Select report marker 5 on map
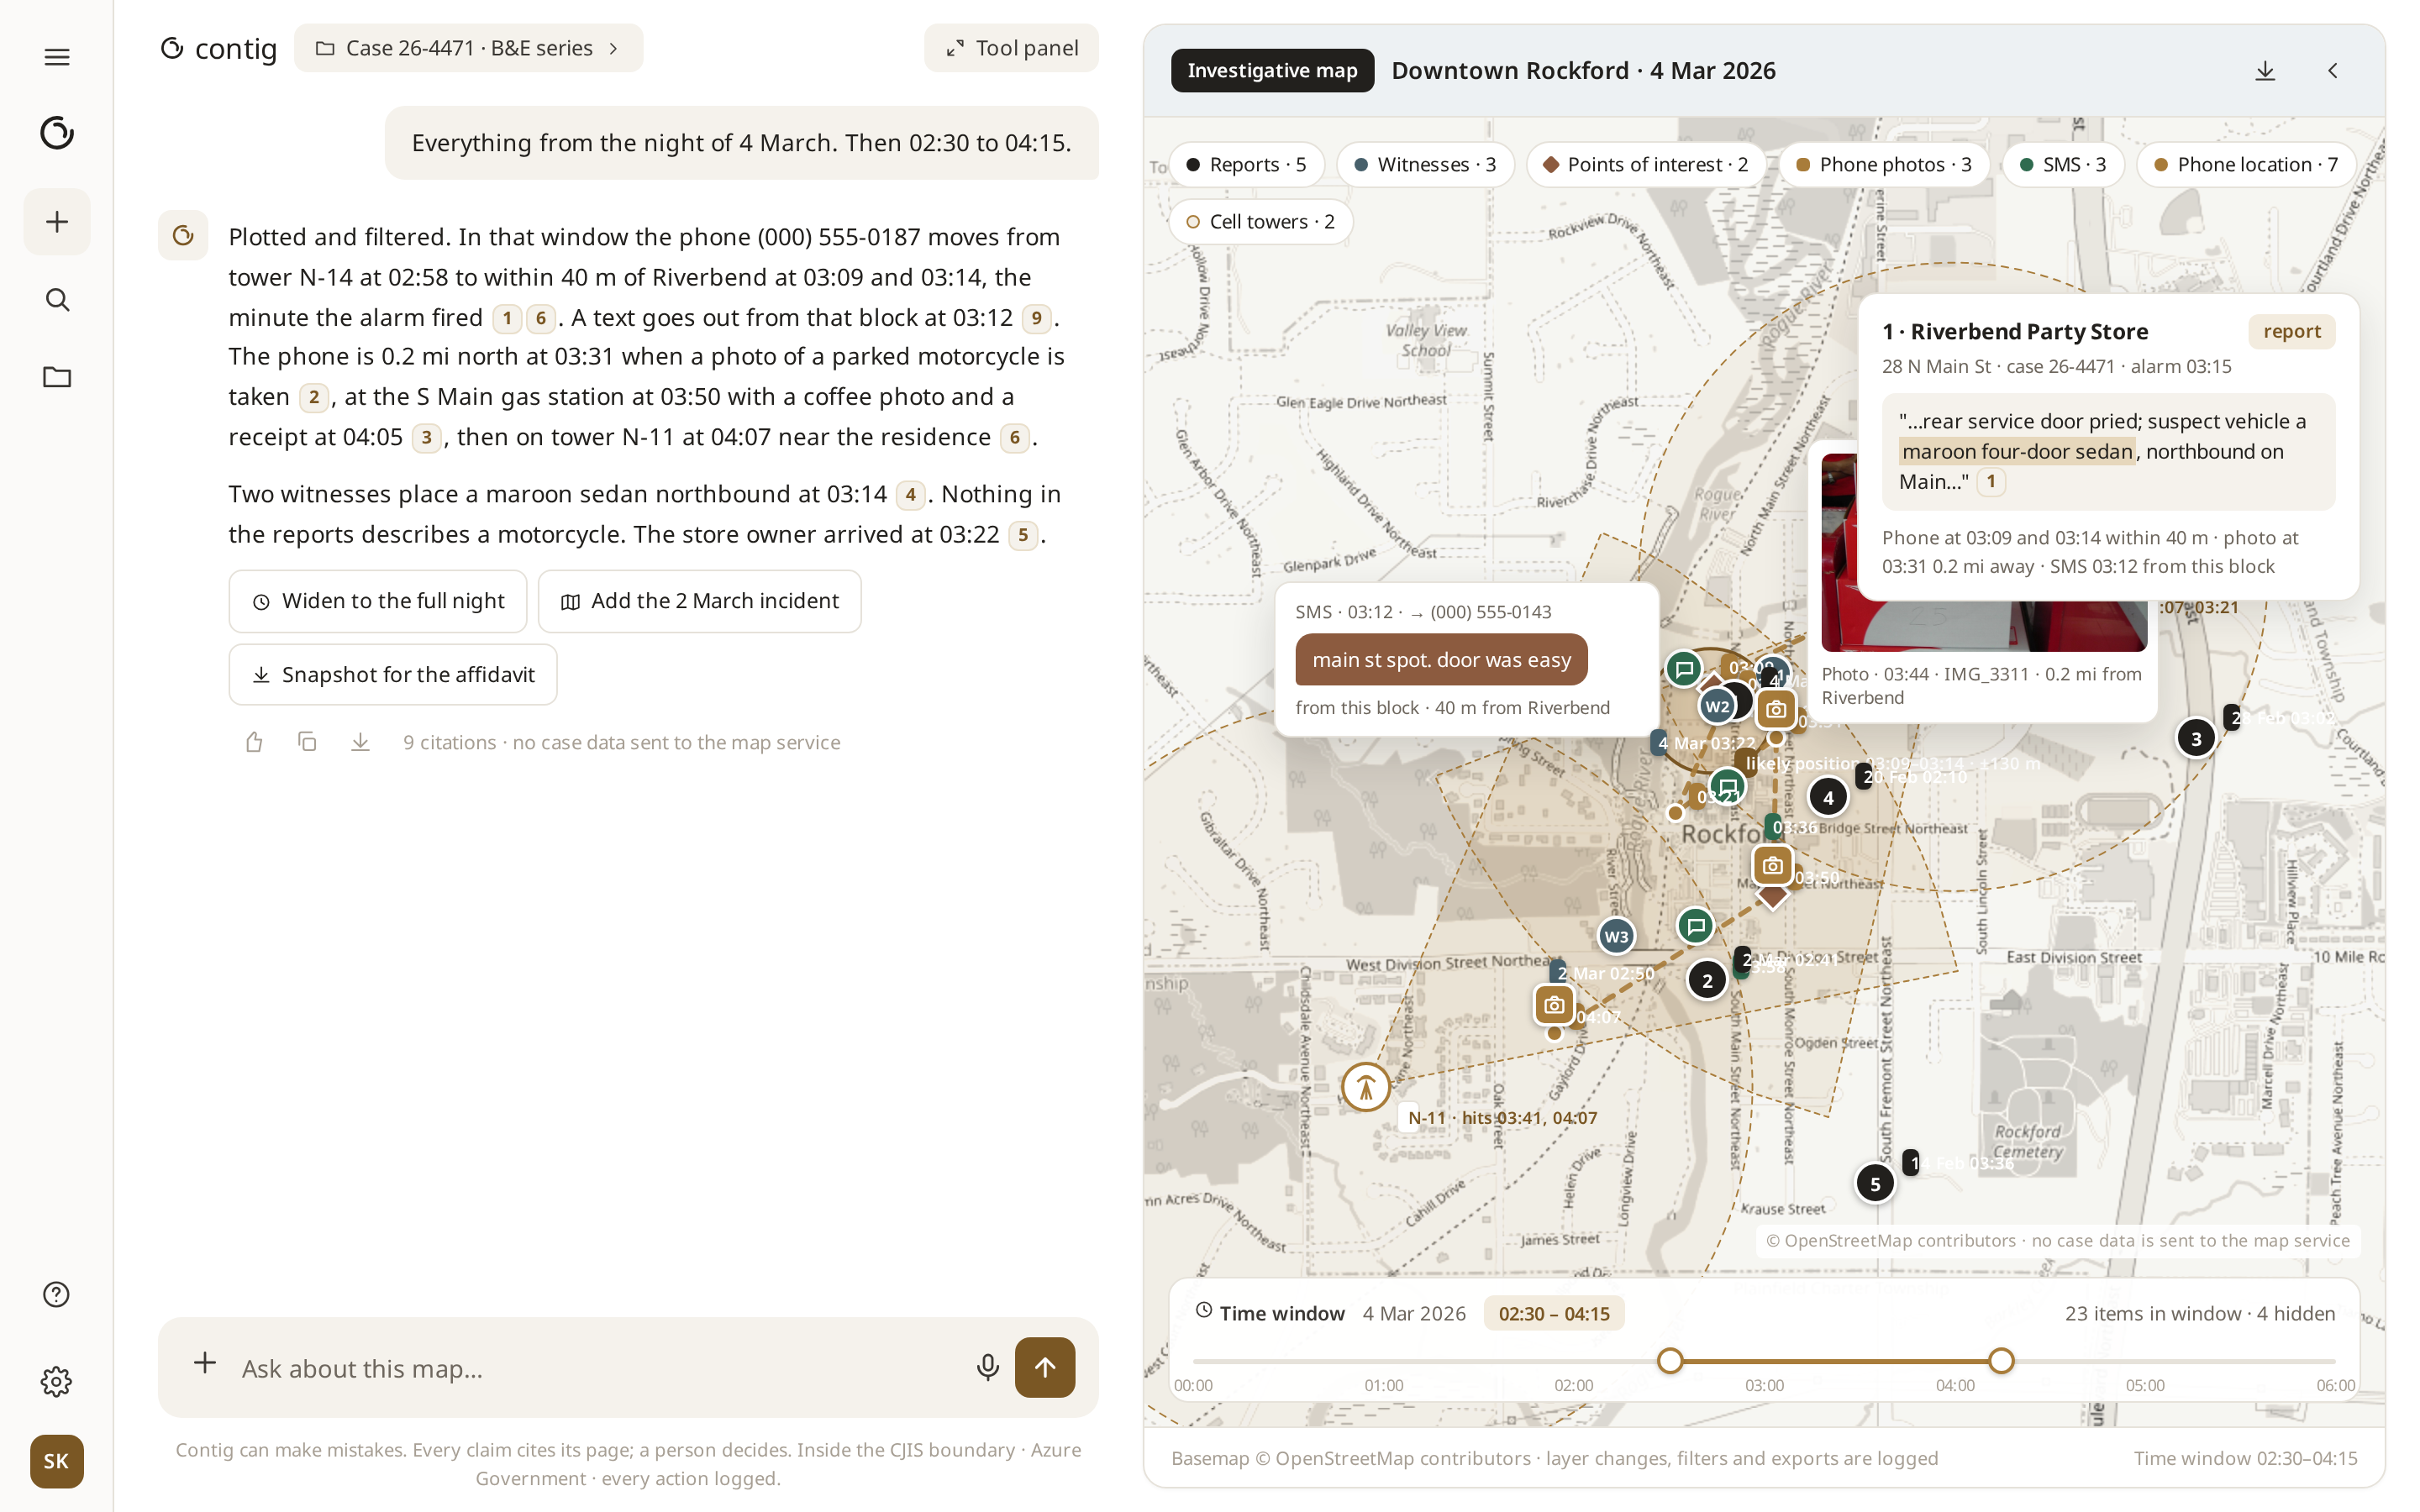The height and width of the screenshot is (1512, 2420). pos(1875,1183)
